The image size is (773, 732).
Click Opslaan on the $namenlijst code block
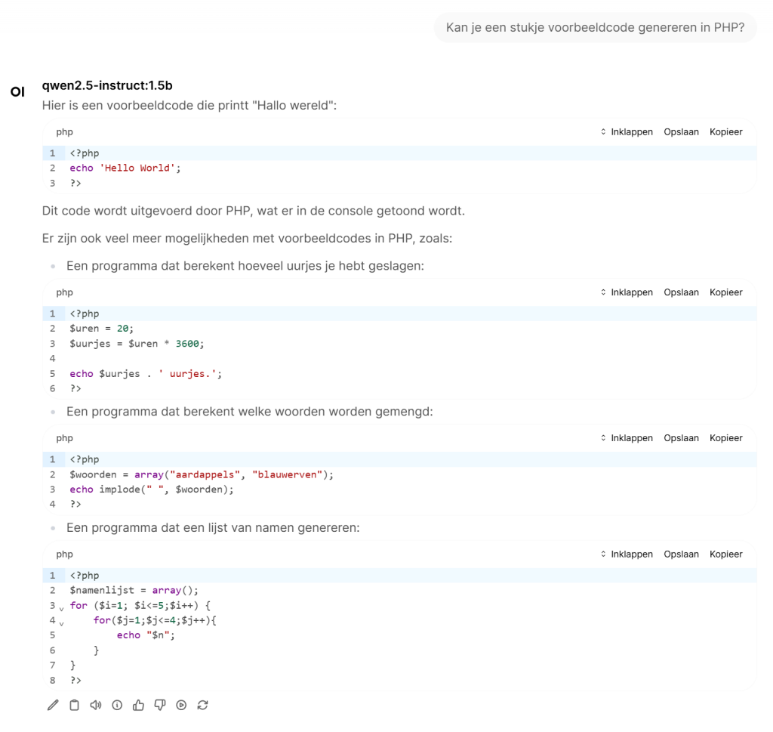coord(681,554)
